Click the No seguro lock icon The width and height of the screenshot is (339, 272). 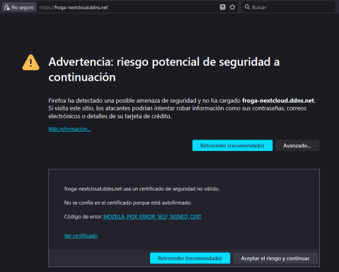[7, 7]
